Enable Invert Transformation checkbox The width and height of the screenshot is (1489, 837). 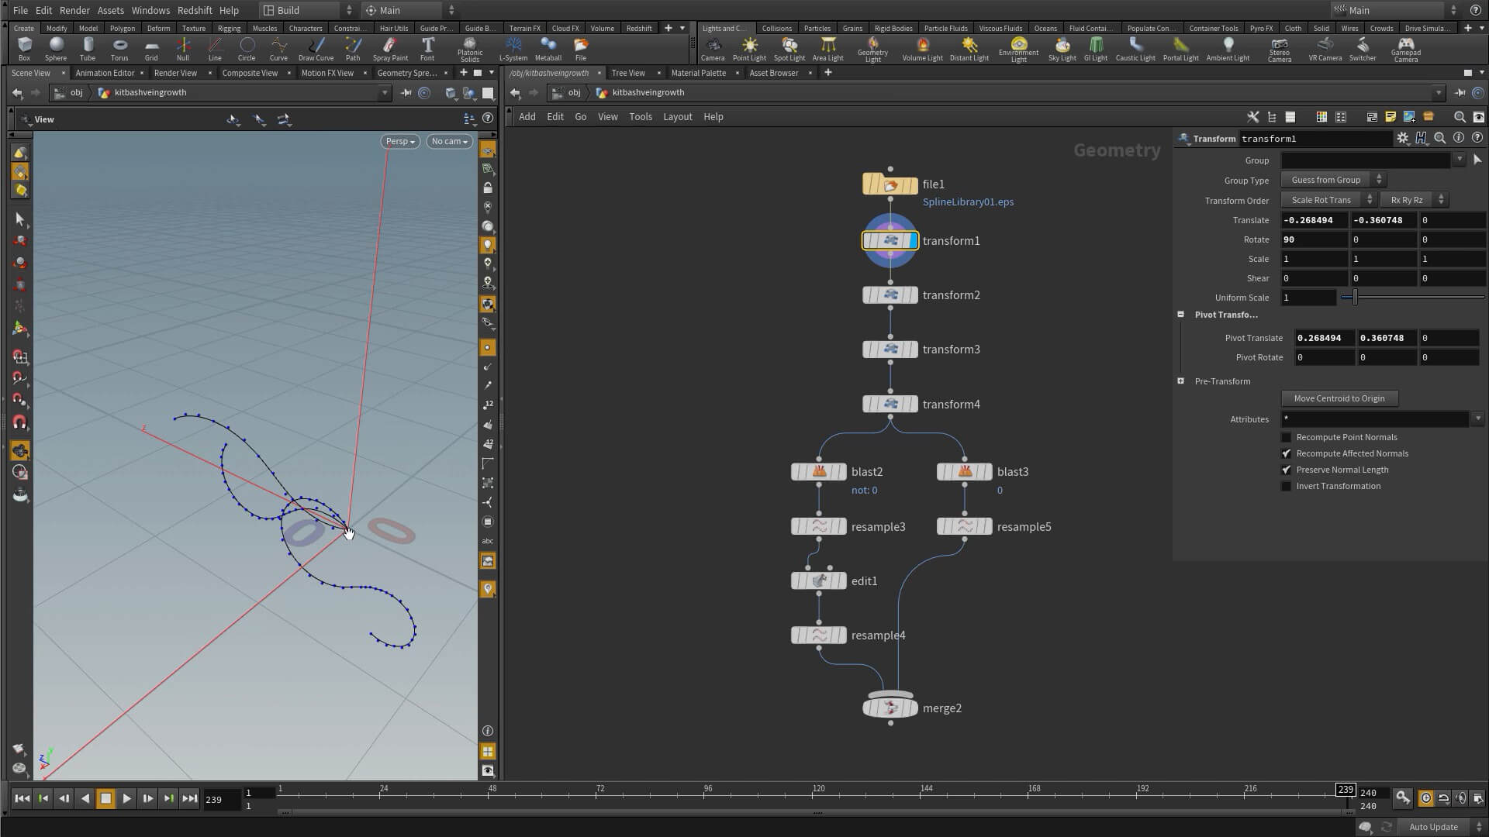1286,486
